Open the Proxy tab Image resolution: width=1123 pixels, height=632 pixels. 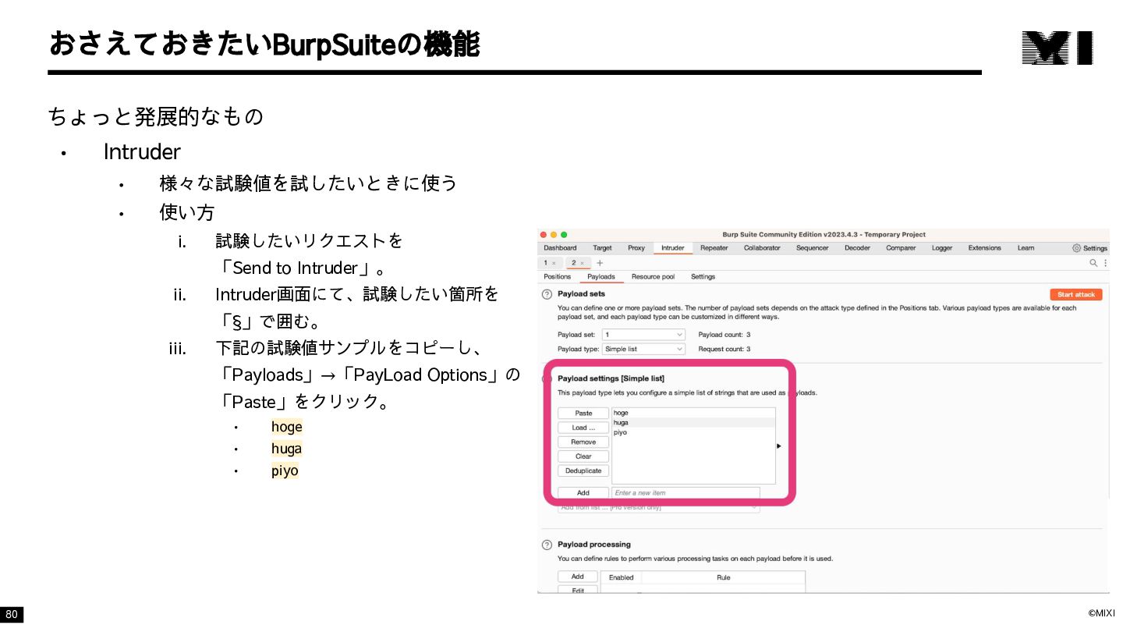636,248
